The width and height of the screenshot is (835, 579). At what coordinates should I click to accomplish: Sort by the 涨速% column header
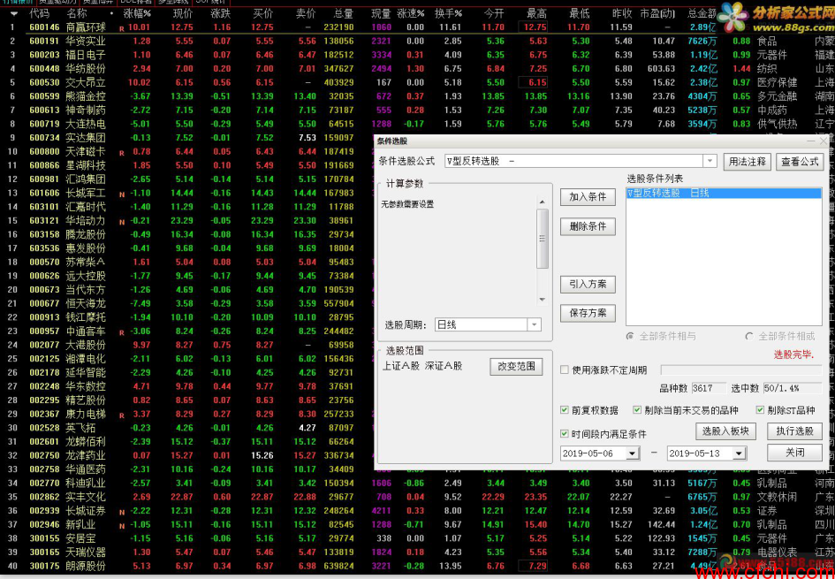[x=411, y=13]
